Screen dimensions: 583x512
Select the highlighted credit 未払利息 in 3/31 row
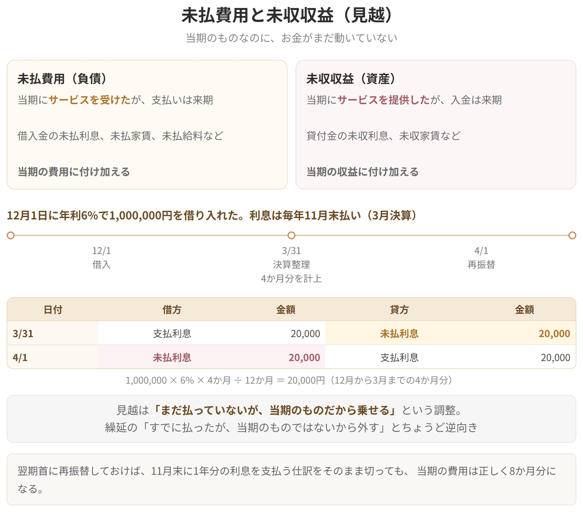(399, 333)
